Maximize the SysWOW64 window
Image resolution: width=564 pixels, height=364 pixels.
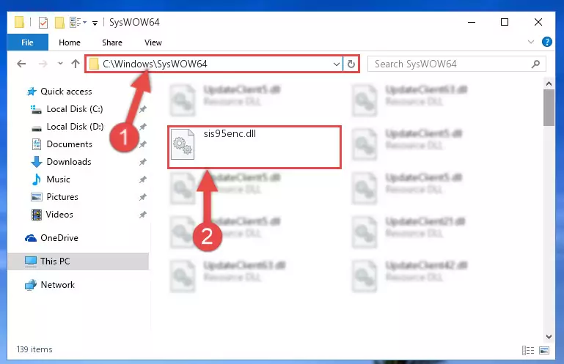click(505, 22)
